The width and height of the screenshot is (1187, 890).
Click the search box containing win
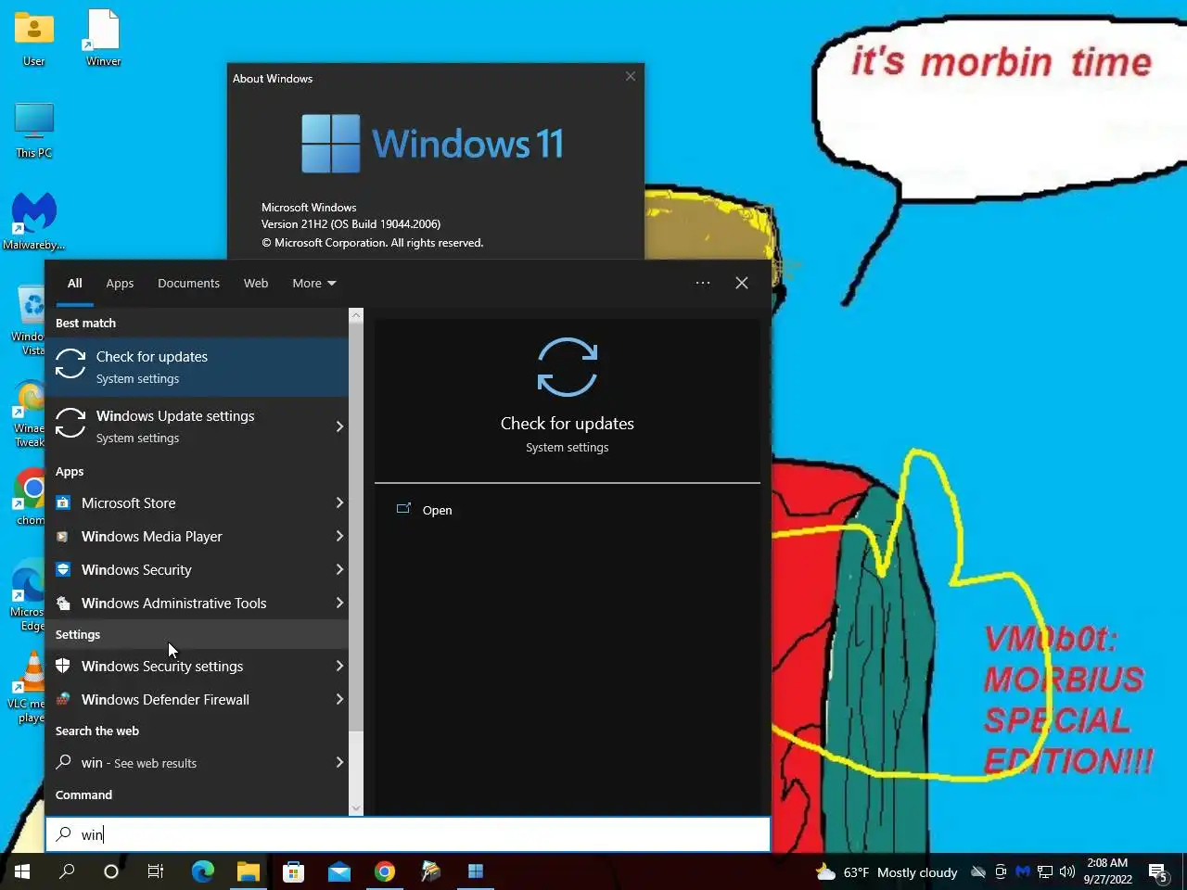click(x=408, y=834)
